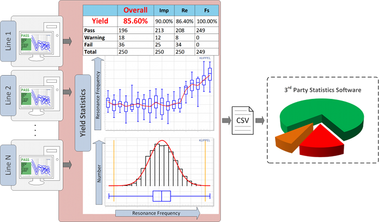Click the Resonance Frequency horizontal axis arrow
379x222 pixels.
157,213
